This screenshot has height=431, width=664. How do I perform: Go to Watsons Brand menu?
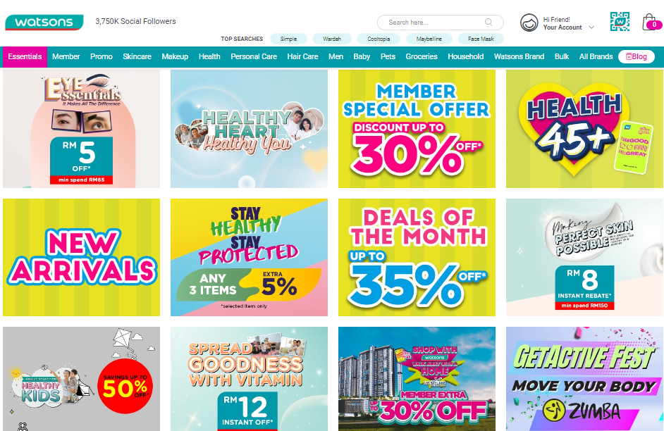[519, 56]
